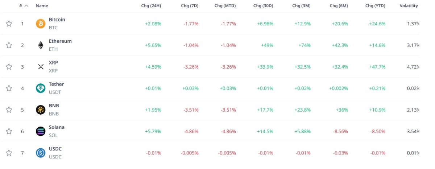Sort by the Name column header
This screenshot has height=169, width=435.
tap(42, 6)
